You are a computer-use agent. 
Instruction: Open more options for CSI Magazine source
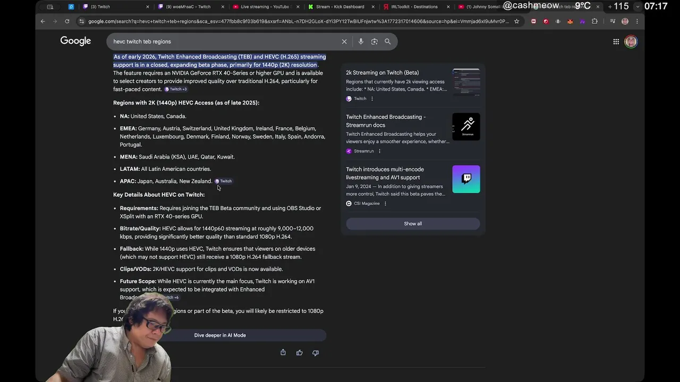coord(385,204)
